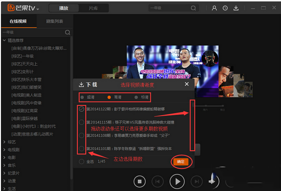Click the sidebar search magnifier icon
This screenshot has height=191, width=281.
pos(67,32)
